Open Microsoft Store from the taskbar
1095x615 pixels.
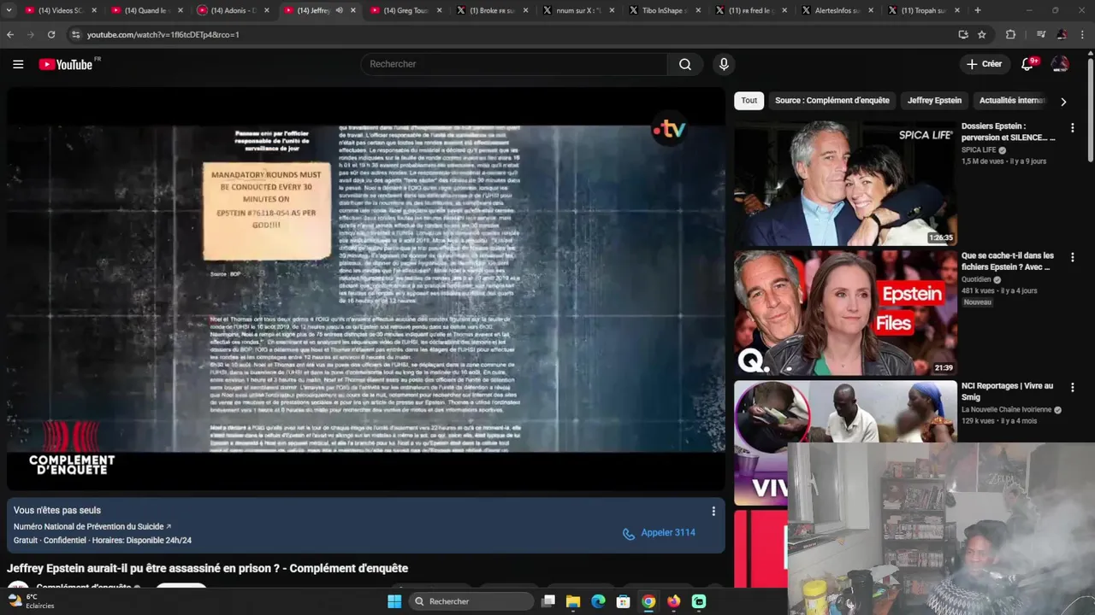point(624,601)
